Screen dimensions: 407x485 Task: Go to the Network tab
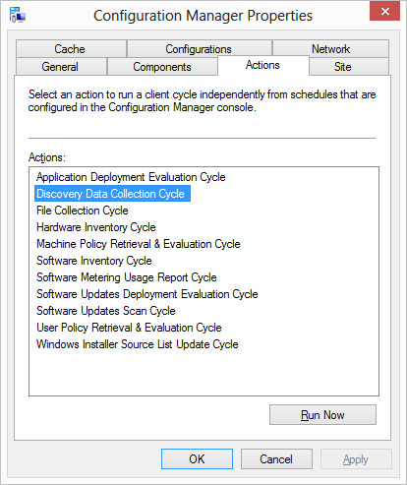pyautogui.click(x=330, y=49)
